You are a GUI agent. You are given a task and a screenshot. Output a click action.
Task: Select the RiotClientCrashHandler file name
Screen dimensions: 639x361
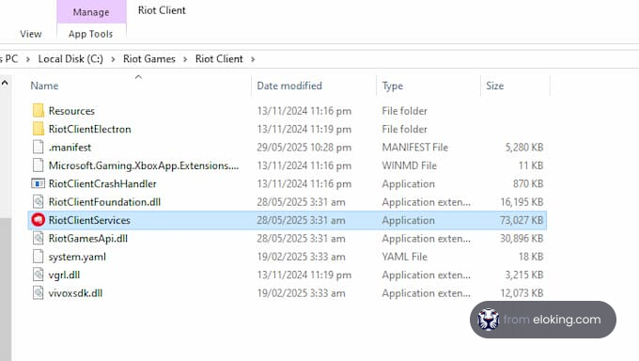[102, 184]
